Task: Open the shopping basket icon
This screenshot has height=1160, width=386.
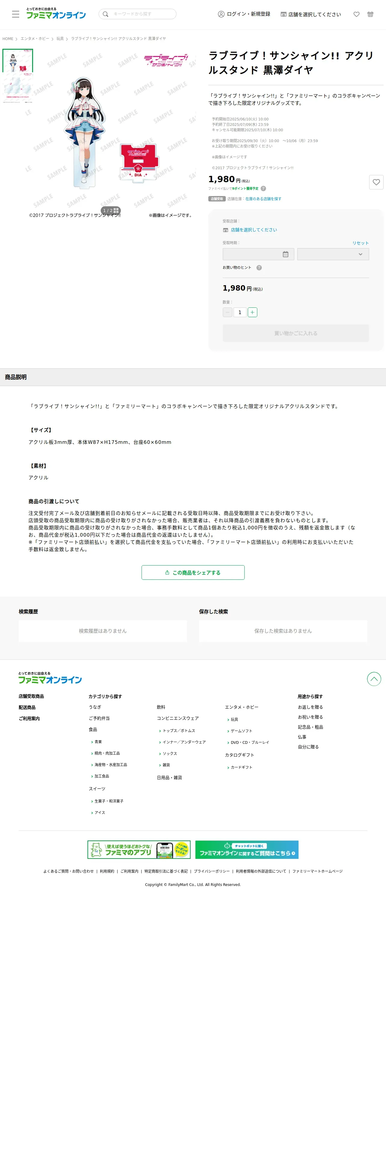Action: click(x=370, y=14)
